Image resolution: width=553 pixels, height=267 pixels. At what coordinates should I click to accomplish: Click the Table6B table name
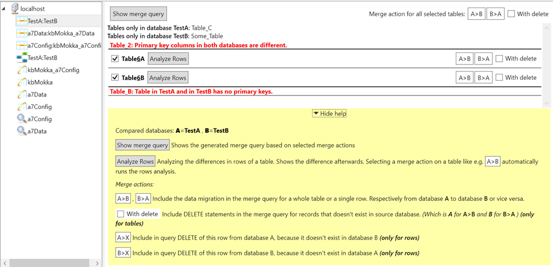point(133,77)
